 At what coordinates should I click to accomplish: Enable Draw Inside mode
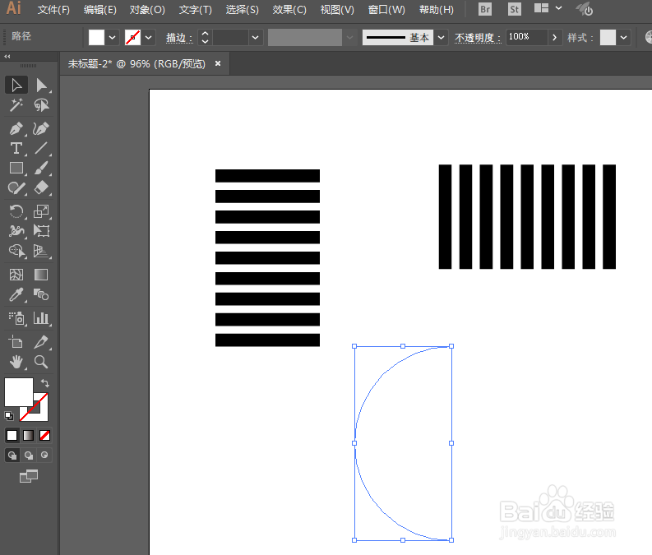[x=44, y=456]
